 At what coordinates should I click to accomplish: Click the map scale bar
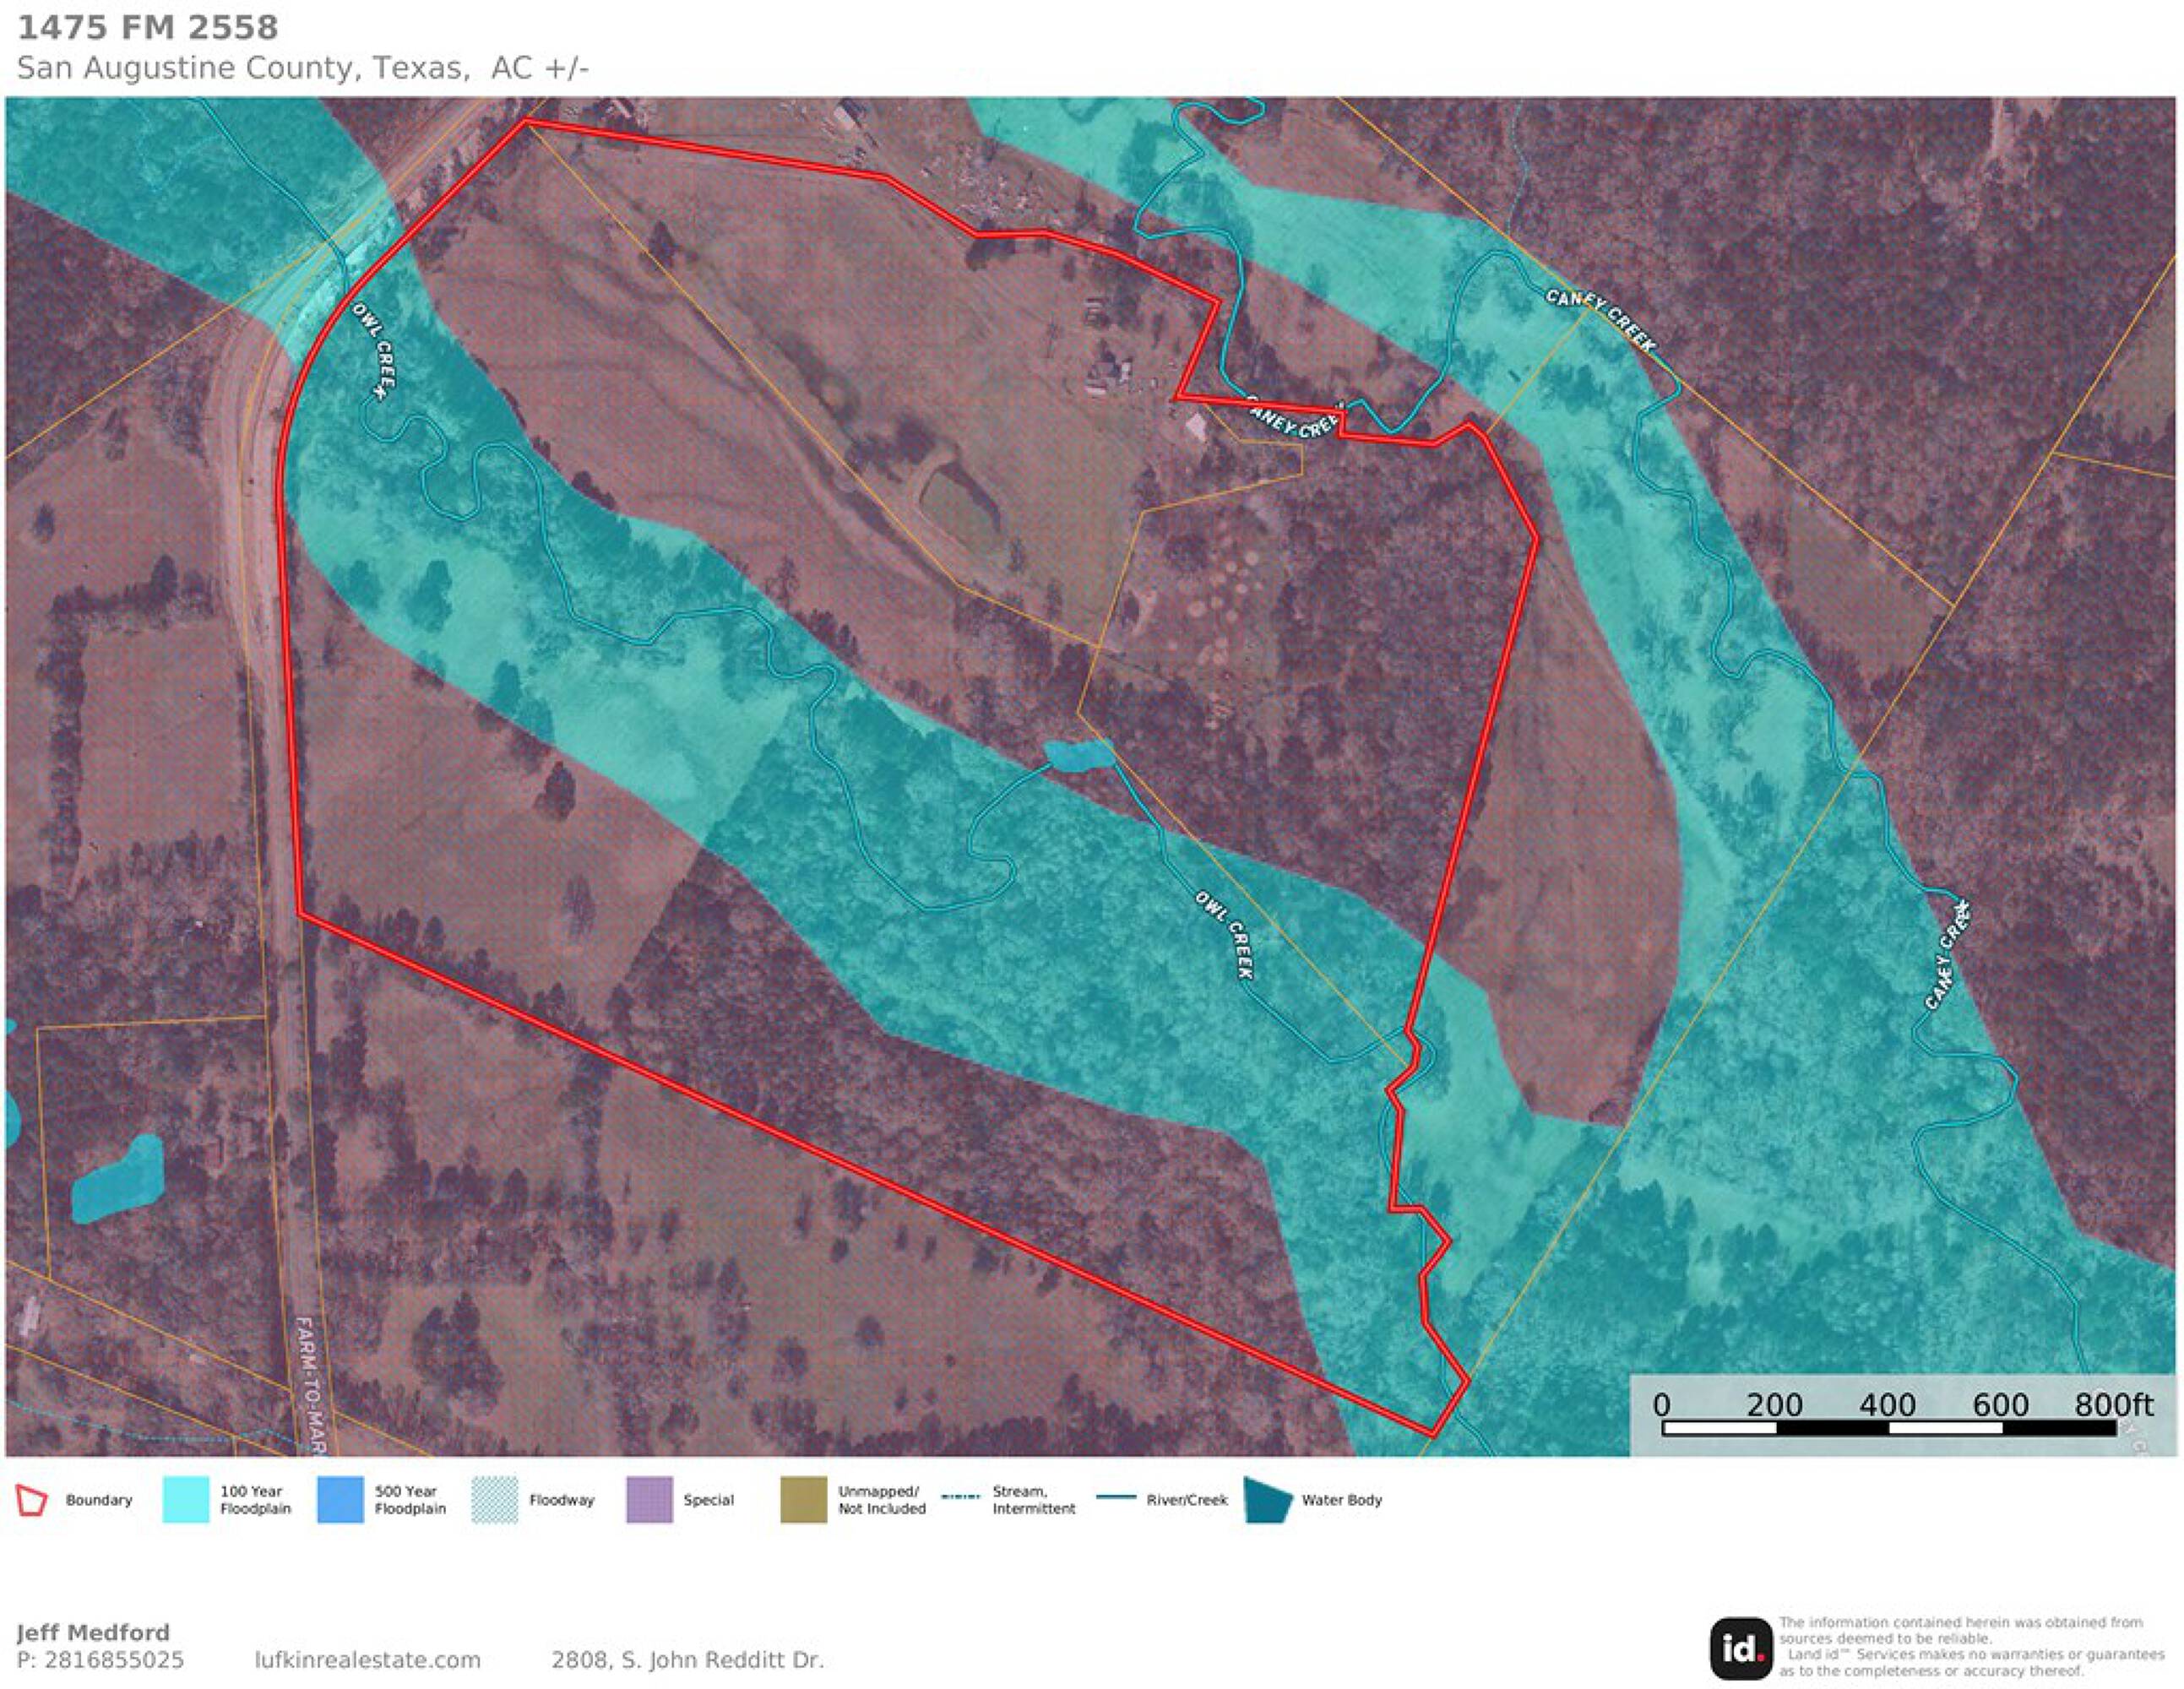1888,1427
